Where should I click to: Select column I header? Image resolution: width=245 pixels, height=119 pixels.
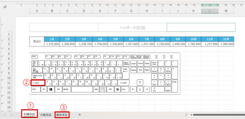pos(162,11)
